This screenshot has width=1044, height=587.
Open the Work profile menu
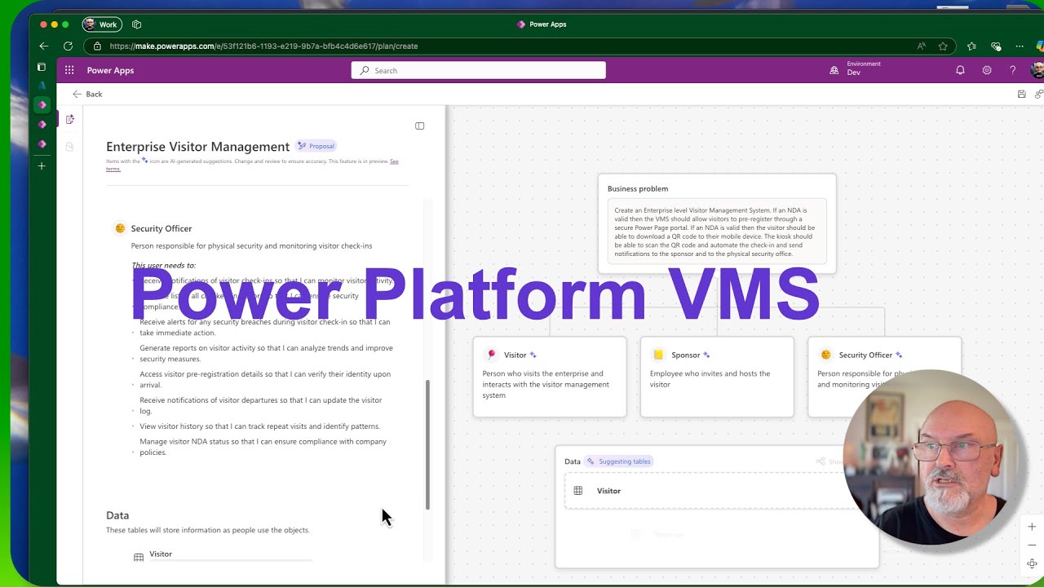click(x=101, y=24)
